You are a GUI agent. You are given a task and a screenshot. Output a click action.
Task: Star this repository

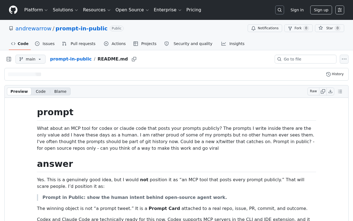pyautogui.click(x=330, y=28)
